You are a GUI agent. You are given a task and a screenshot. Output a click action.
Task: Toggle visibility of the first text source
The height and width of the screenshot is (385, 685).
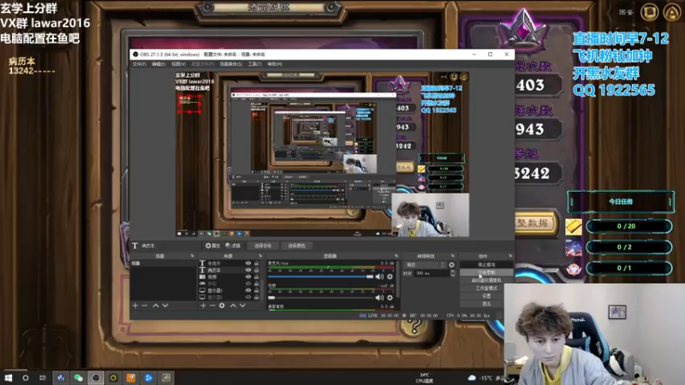(x=248, y=264)
